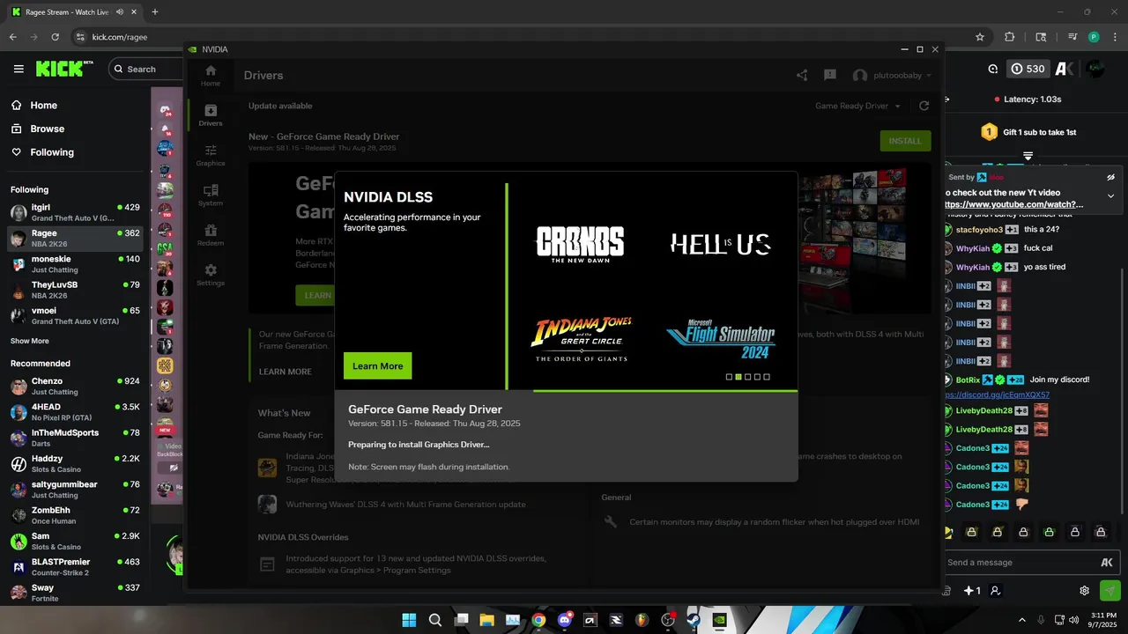Open the Kick hamburger menu
This screenshot has width=1128, height=634.
click(19, 69)
